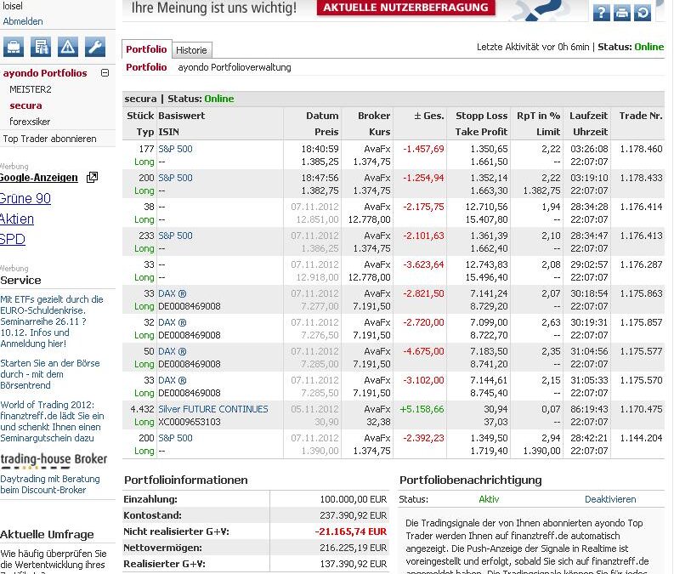
Task: Click Top Trader abonnieren
Action: tap(50, 139)
